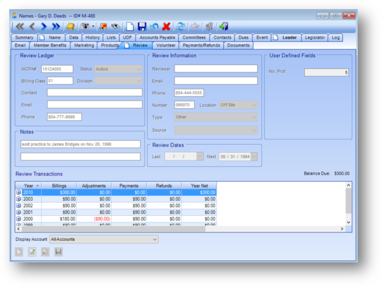Edit the transaction with the pencil-and-page icon
382x286 pixels.
(32, 251)
